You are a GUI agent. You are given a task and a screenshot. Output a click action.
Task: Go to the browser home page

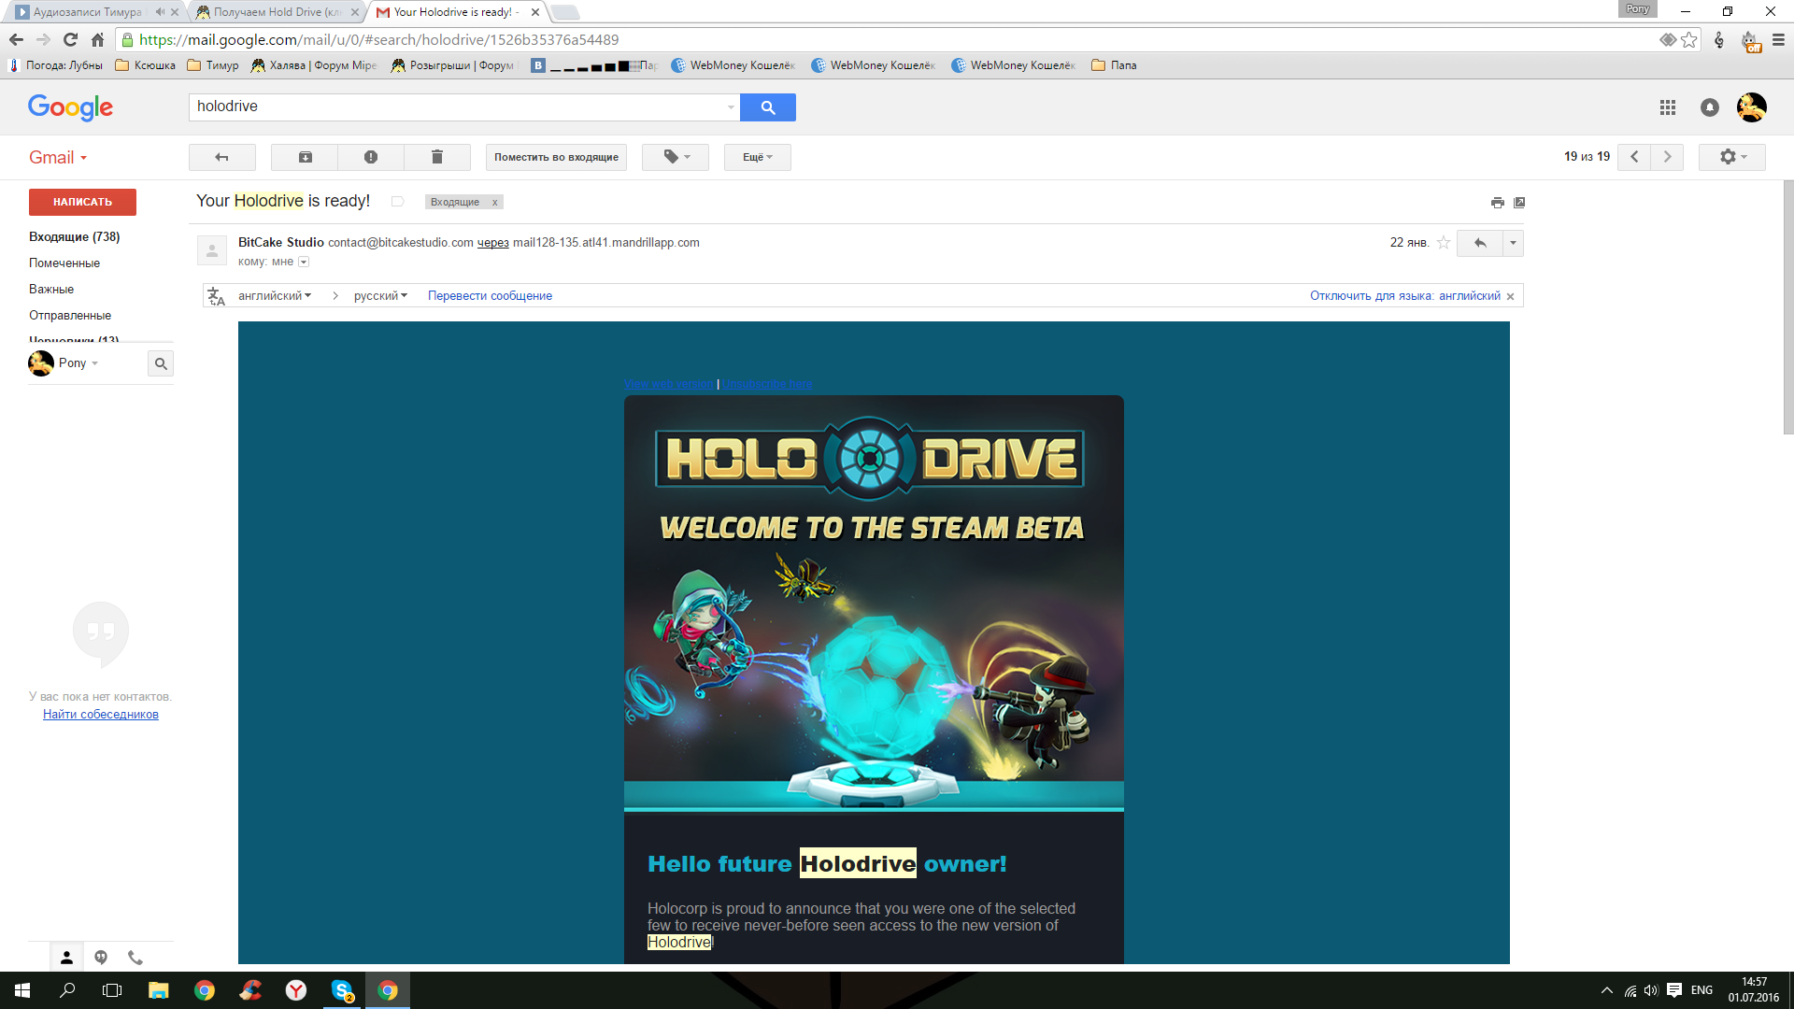pos(97,39)
